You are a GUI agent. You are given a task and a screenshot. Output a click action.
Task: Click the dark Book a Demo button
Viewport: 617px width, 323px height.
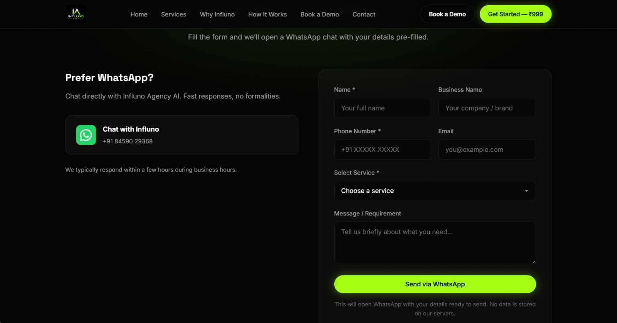pos(447,14)
